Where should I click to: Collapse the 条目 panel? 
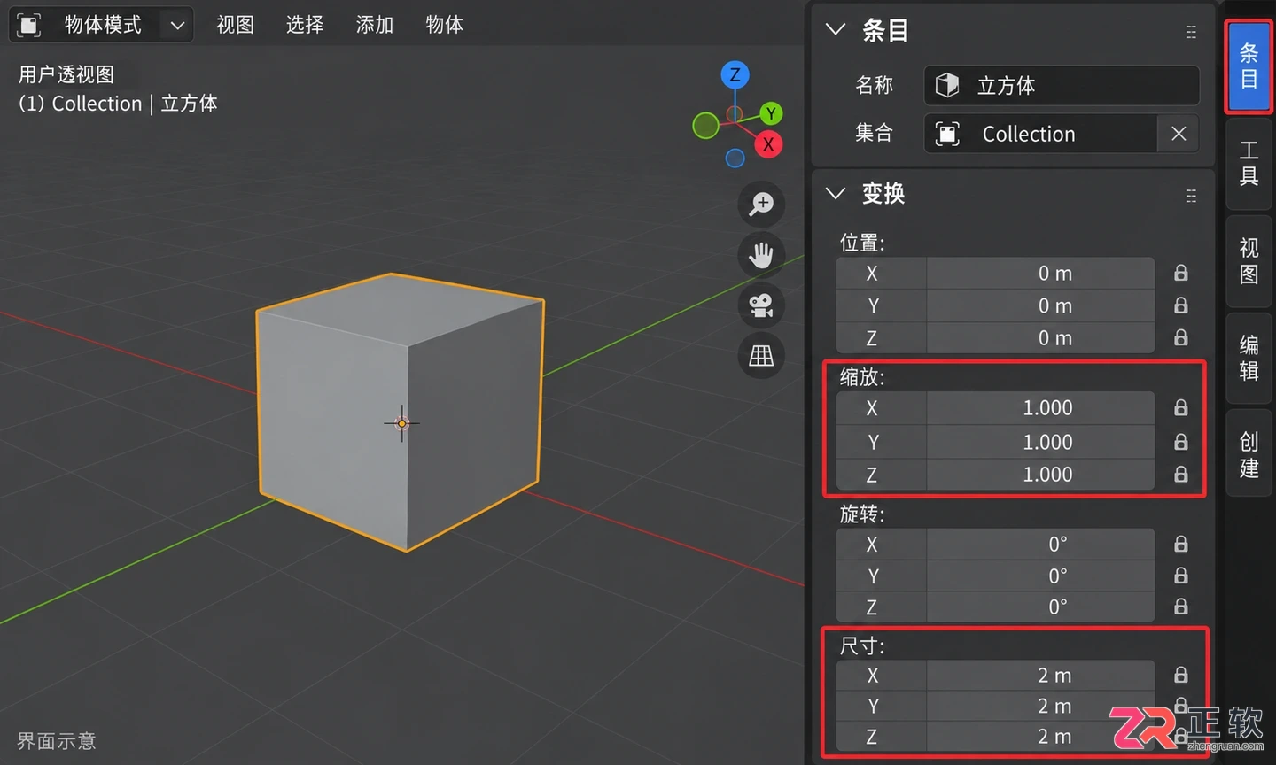[x=835, y=30]
